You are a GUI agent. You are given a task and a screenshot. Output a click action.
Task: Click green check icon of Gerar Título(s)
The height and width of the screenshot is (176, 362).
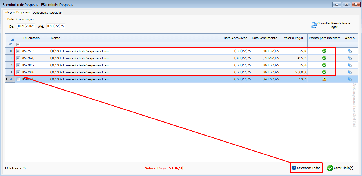click(330, 168)
